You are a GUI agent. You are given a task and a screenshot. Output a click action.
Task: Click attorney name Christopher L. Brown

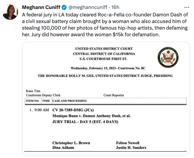pos(71,143)
